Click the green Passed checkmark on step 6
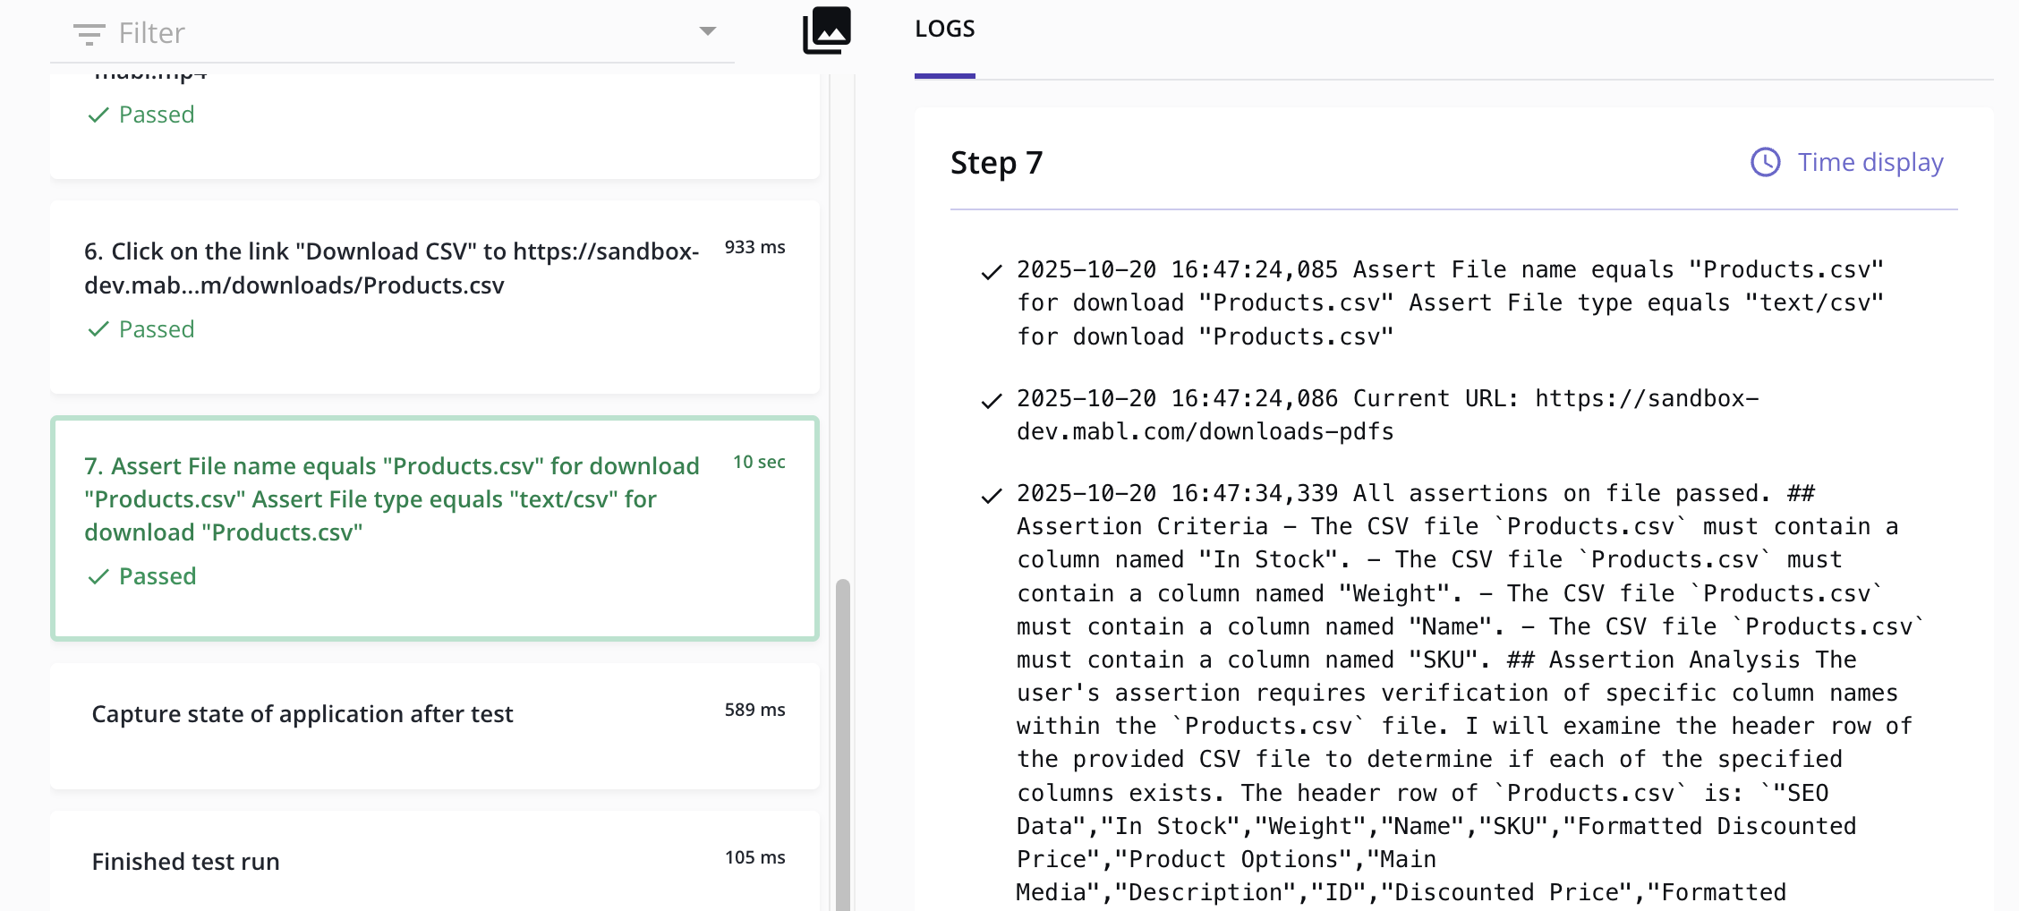The height and width of the screenshot is (911, 2019). (x=98, y=330)
